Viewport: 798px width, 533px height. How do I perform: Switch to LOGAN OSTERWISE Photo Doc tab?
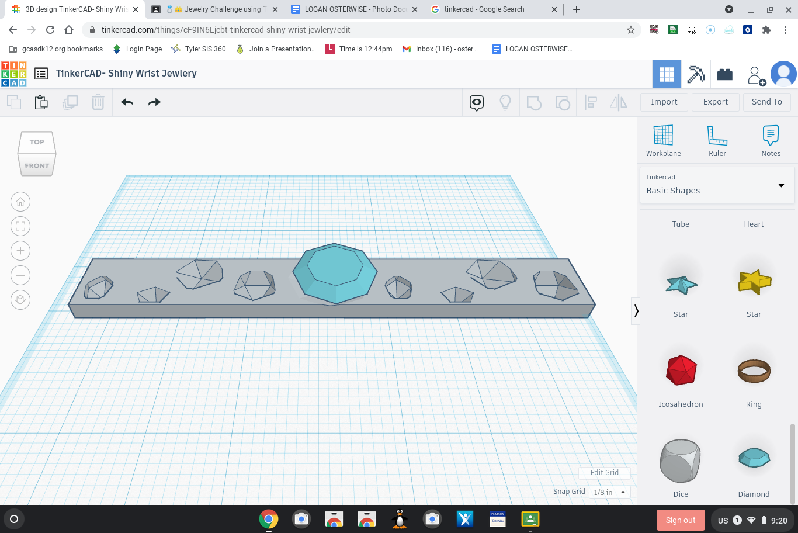pyautogui.click(x=355, y=9)
